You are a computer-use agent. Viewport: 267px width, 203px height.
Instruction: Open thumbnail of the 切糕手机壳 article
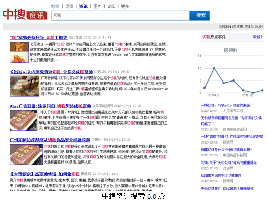[x=19, y=52]
